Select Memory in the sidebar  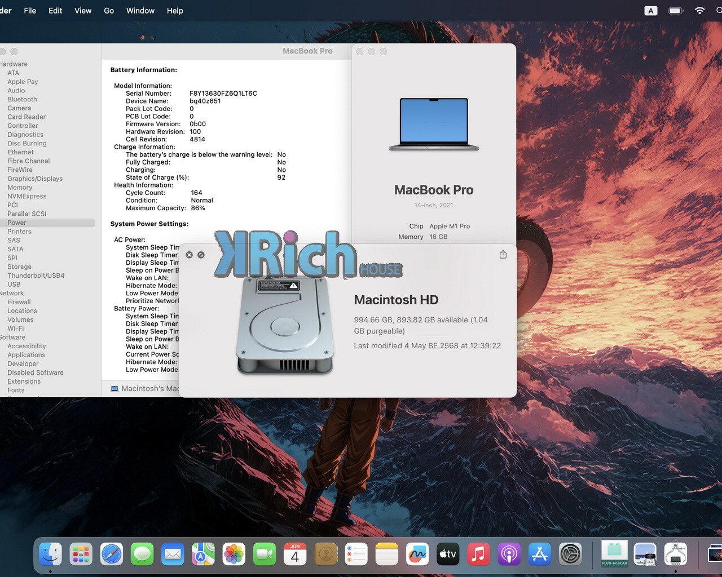(20, 187)
